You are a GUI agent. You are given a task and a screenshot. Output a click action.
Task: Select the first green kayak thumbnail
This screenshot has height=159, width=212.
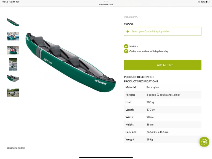[x=13, y=22]
